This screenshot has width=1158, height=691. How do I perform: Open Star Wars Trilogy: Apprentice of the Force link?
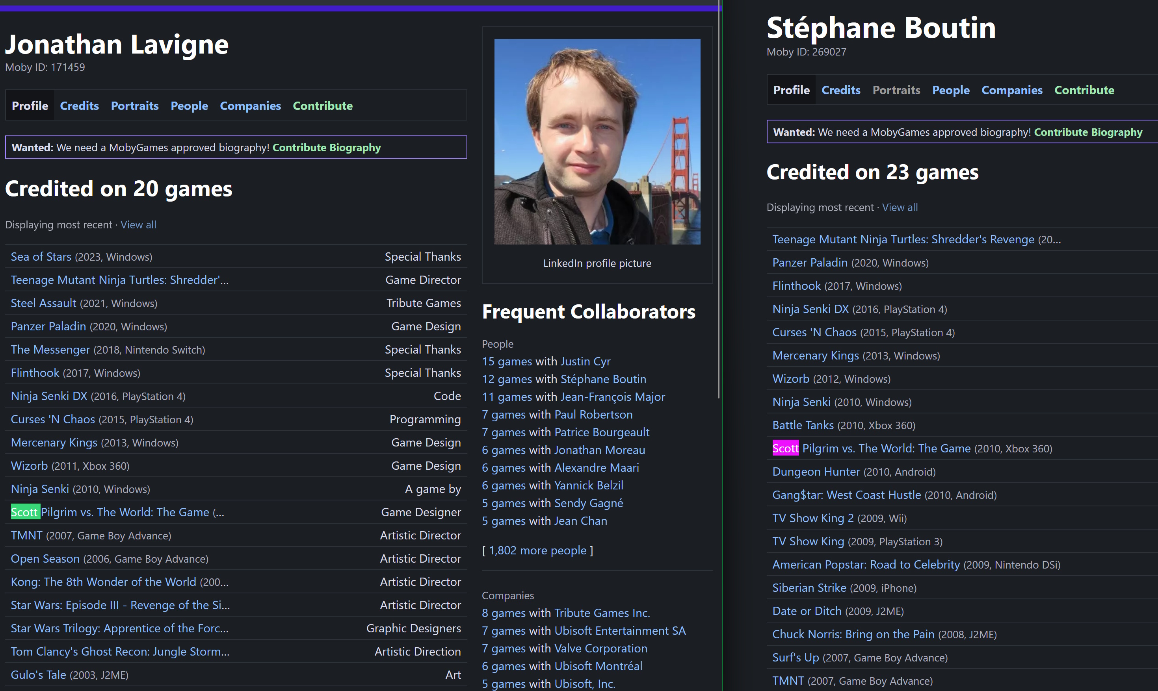(120, 629)
